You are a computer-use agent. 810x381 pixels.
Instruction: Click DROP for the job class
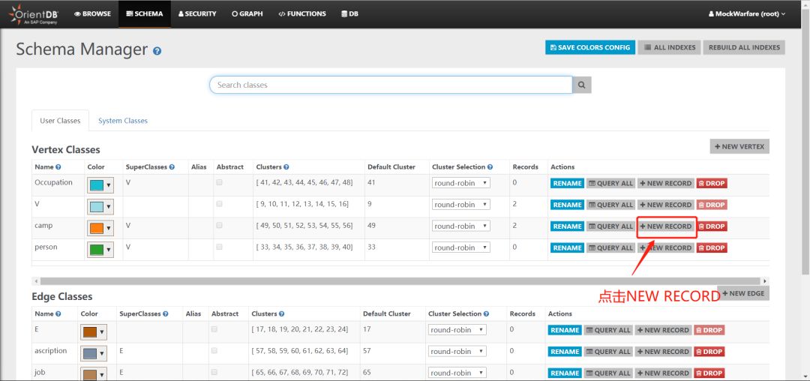coord(709,373)
